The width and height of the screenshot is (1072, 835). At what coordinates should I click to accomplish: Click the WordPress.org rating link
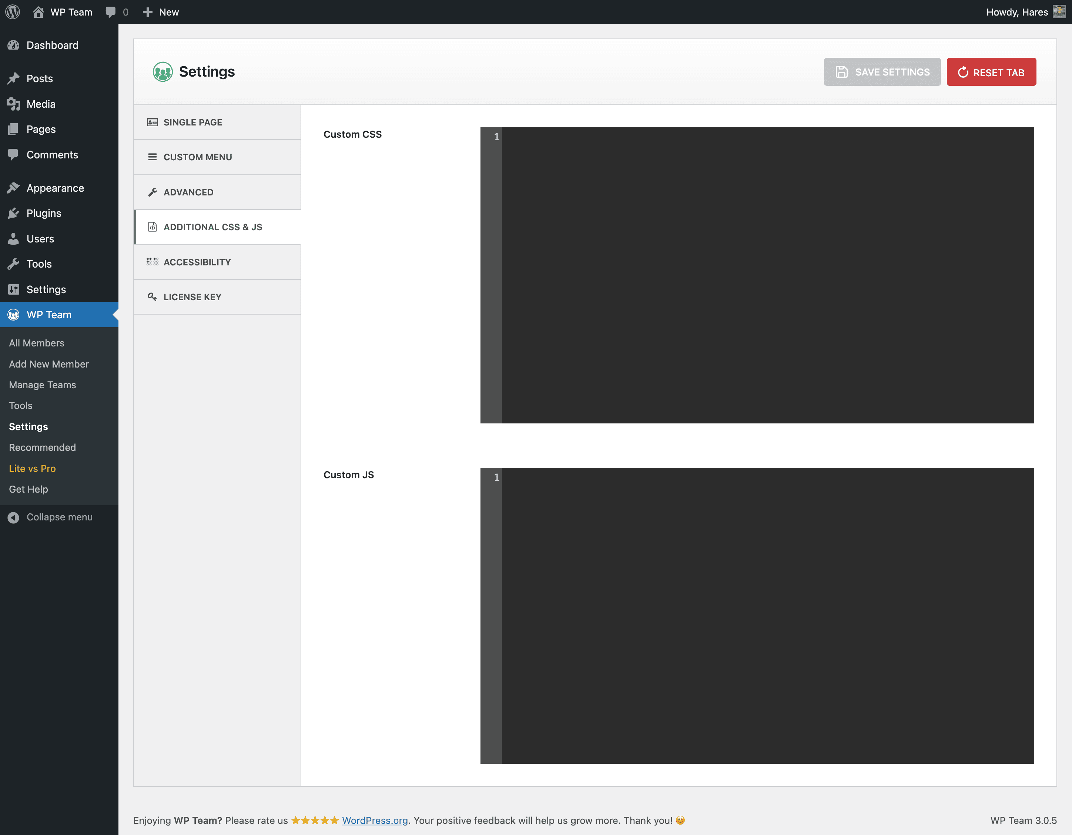pyautogui.click(x=373, y=820)
